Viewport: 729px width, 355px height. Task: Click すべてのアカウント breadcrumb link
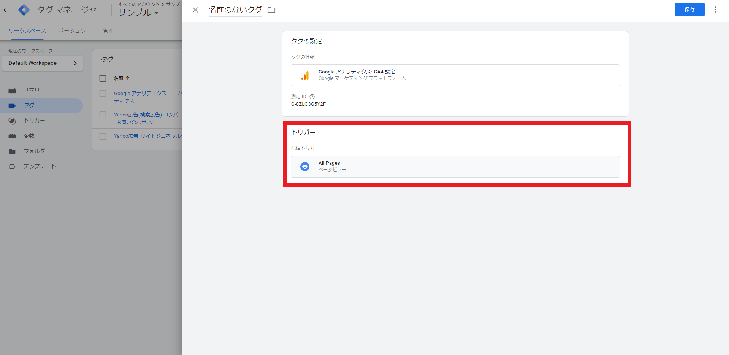(x=139, y=4)
